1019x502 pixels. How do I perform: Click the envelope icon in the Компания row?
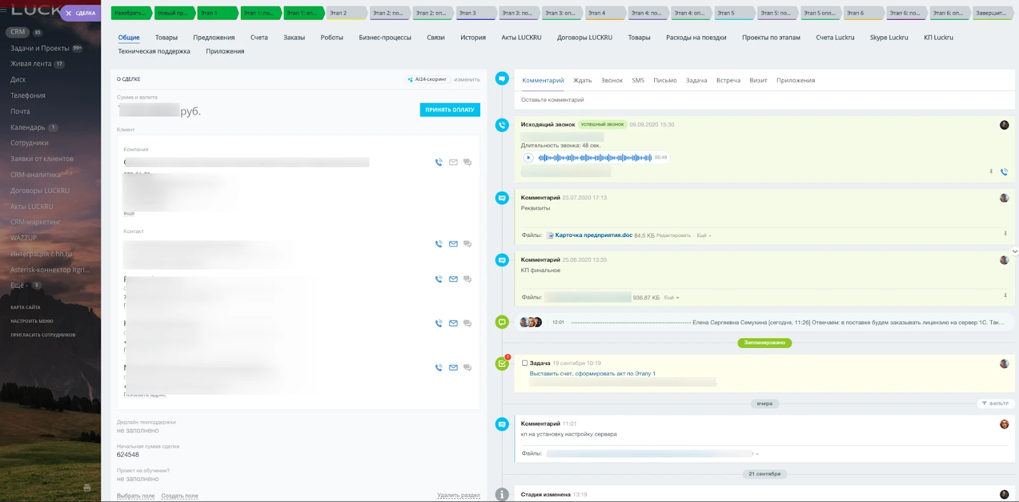(x=453, y=162)
